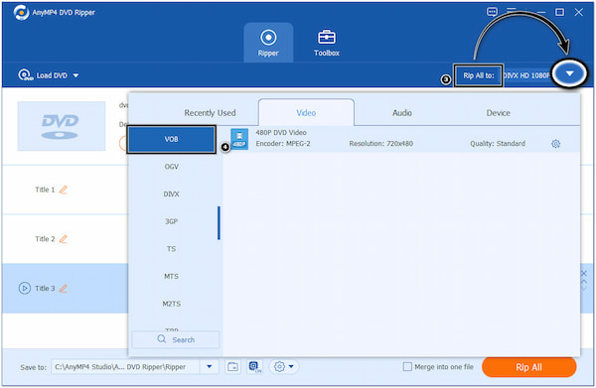Click the format list scrollbar

tap(219, 223)
